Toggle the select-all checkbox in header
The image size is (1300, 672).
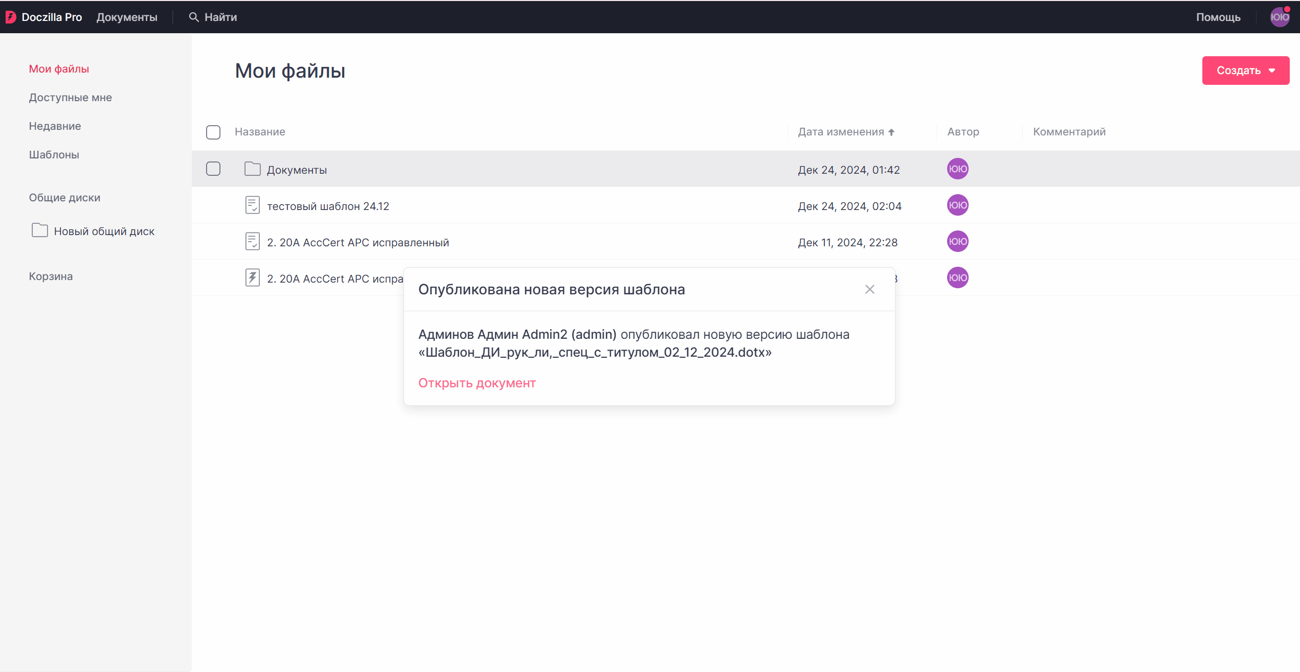pyautogui.click(x=213, y=132)
